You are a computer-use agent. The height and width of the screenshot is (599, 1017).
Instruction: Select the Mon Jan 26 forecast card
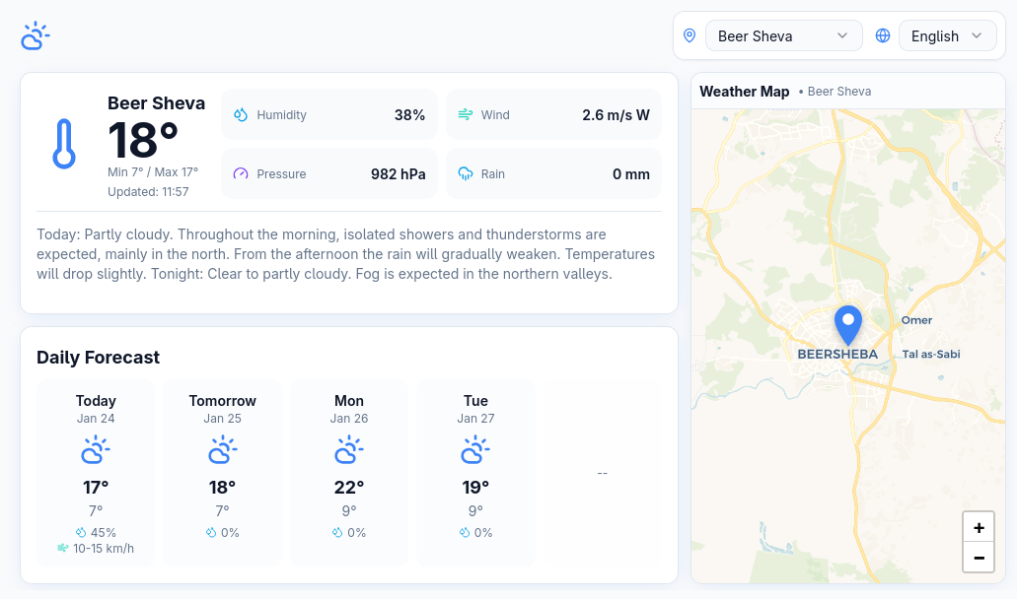tap(349, 472)
